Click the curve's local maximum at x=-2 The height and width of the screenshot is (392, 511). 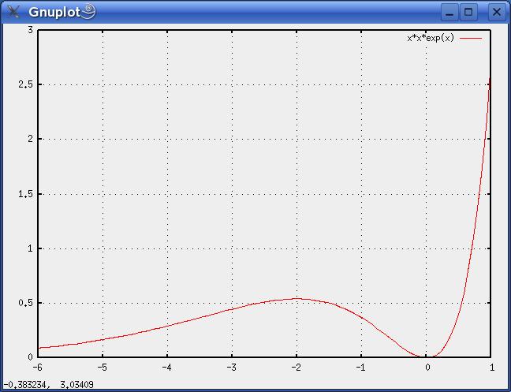[x=297, y=298]
